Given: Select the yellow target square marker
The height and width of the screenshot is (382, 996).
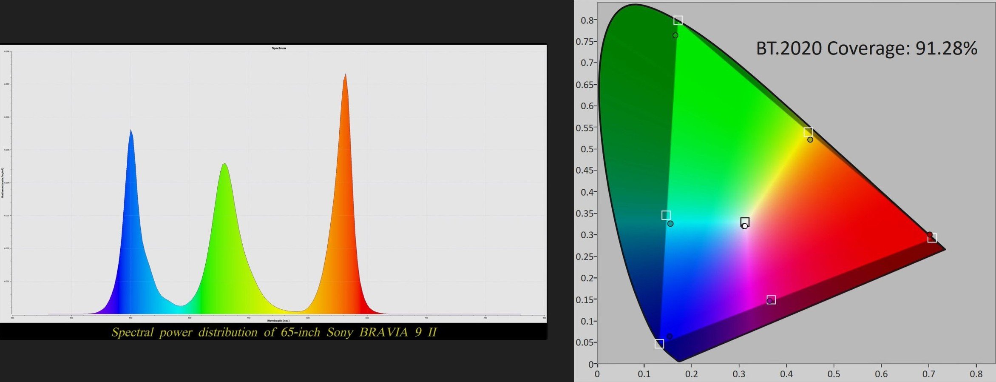Looking at the screenshot, I should point(809,132).
